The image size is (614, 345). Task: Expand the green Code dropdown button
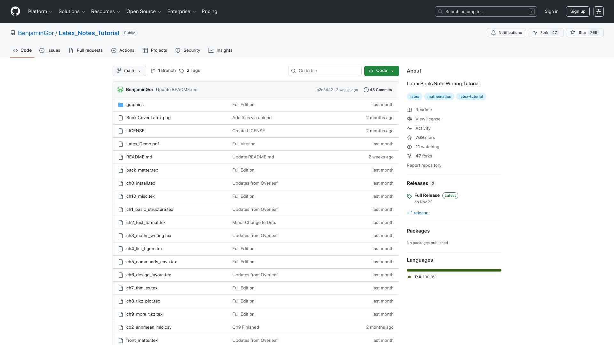[x=382, y=71]
